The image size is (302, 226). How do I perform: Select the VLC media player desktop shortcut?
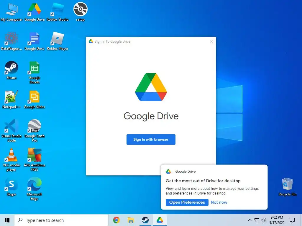12,160
